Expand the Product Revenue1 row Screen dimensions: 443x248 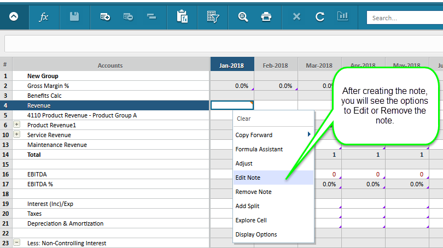tap(16, 125)
